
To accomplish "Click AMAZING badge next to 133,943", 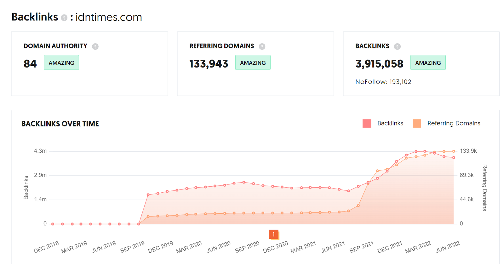I will tap(253, 63).
